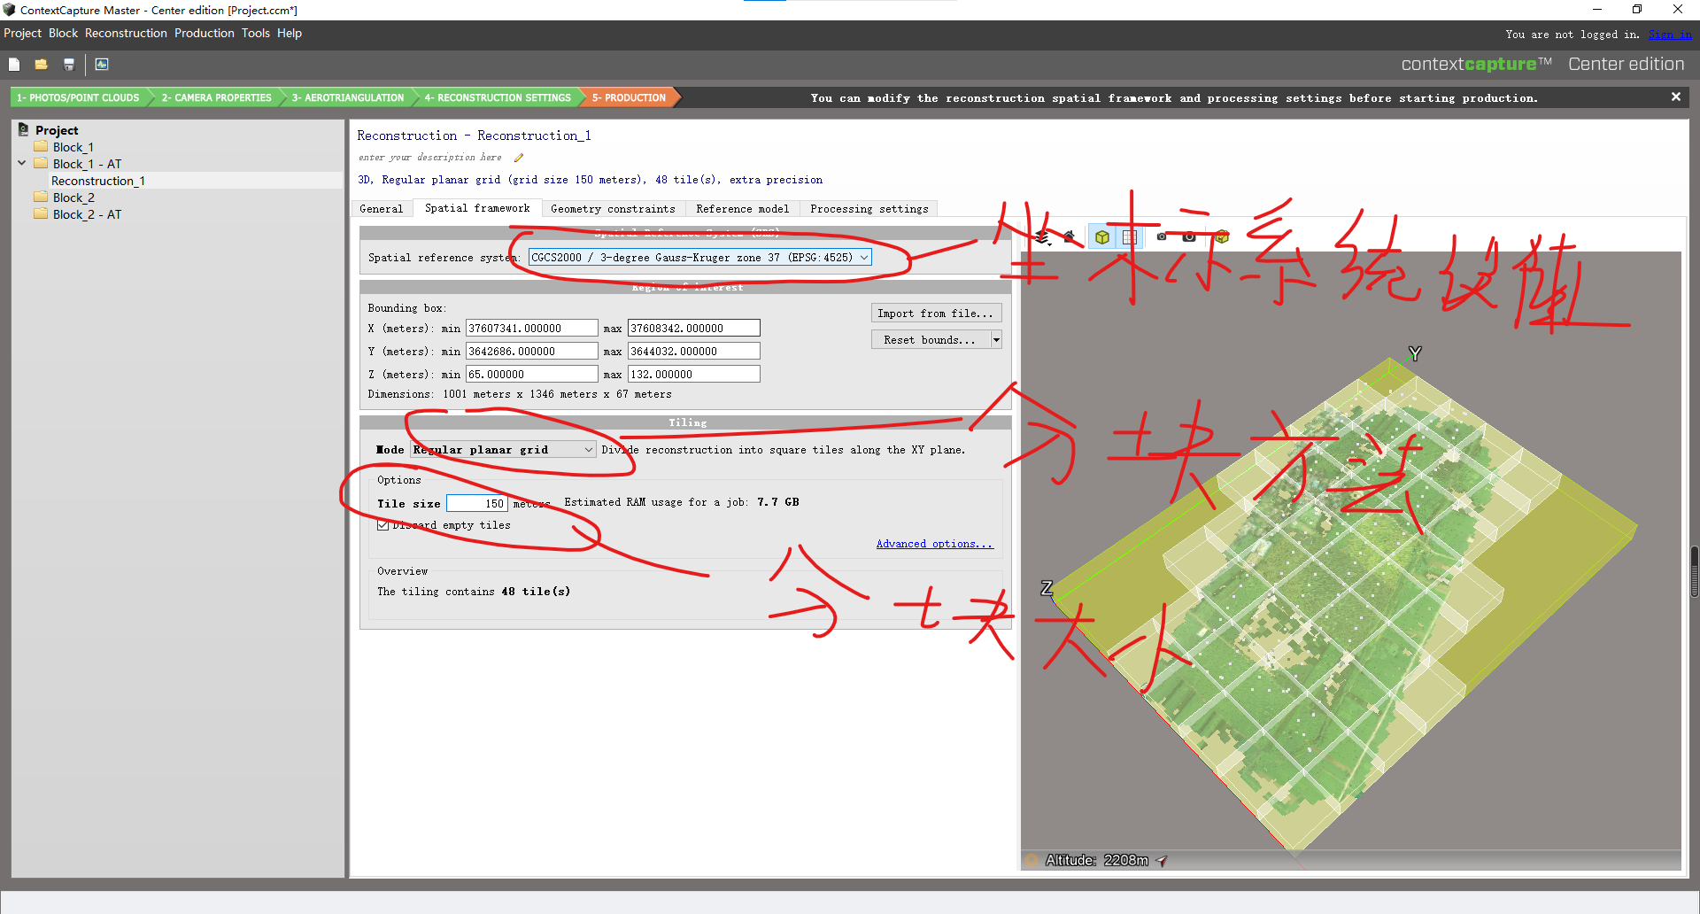Open the Spatial reference system dropdown
The image size is (1700, 914).
(864, 257)
